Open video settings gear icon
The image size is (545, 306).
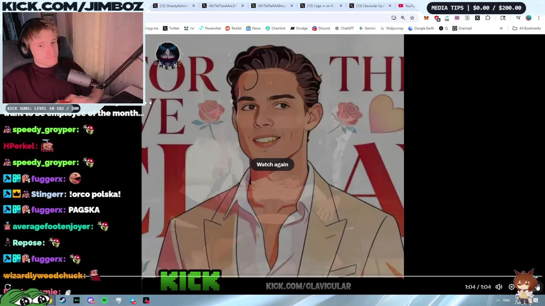[x=511, y=287]
